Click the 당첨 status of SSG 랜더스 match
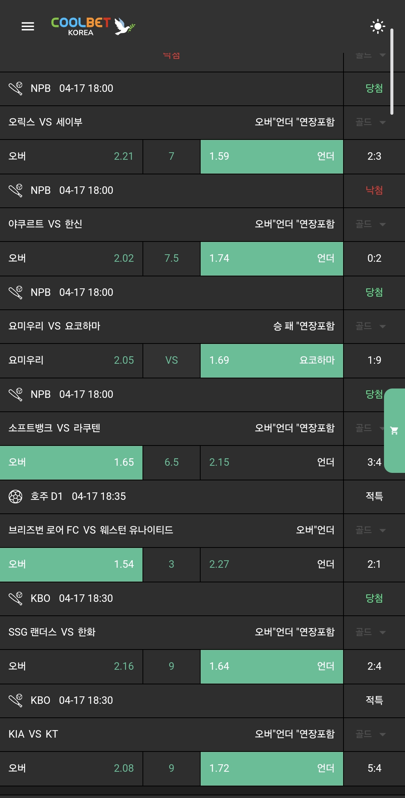The image size is (405, 798). [x=374, y=598]
